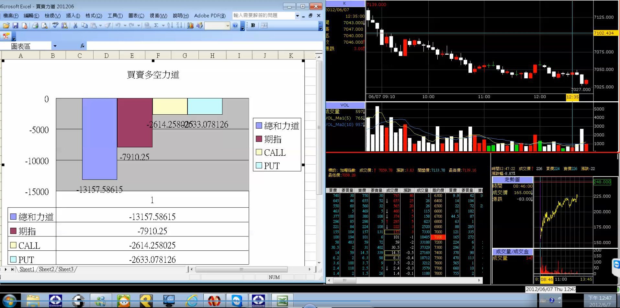Open the Redo history dropdown arrow

139,25
